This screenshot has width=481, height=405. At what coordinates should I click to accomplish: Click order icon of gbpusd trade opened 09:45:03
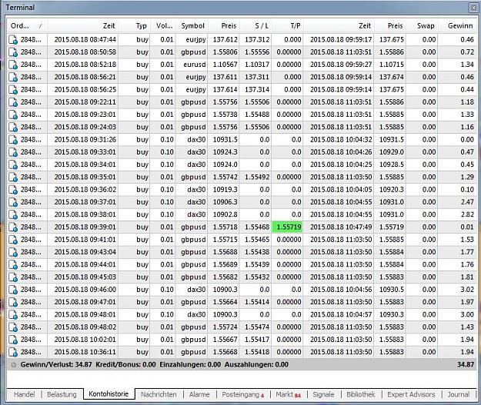point(13,277)
